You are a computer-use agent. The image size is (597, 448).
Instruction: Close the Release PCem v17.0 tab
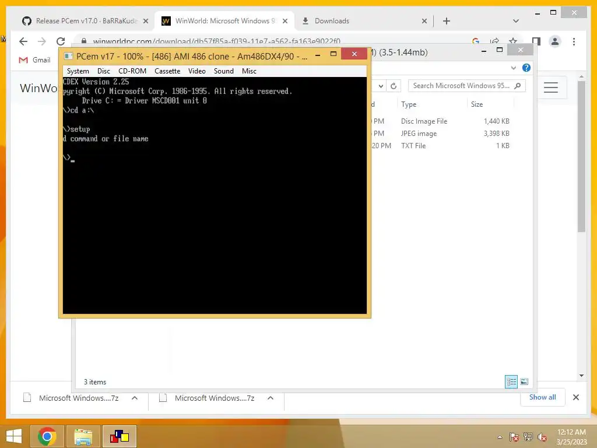[145, 22]
